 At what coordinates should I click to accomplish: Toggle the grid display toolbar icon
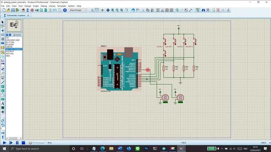[97, 10]
